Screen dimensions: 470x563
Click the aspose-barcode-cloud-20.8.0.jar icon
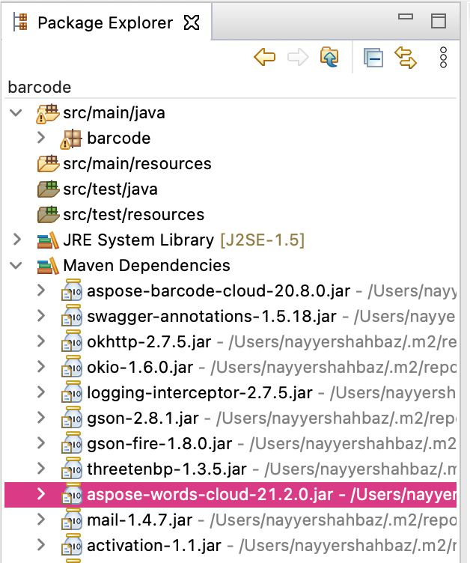(73, 291)
